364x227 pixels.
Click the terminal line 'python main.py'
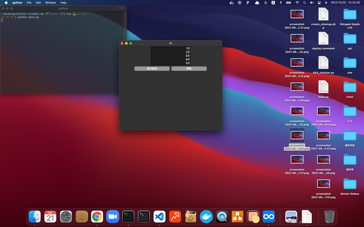(28, 17)
